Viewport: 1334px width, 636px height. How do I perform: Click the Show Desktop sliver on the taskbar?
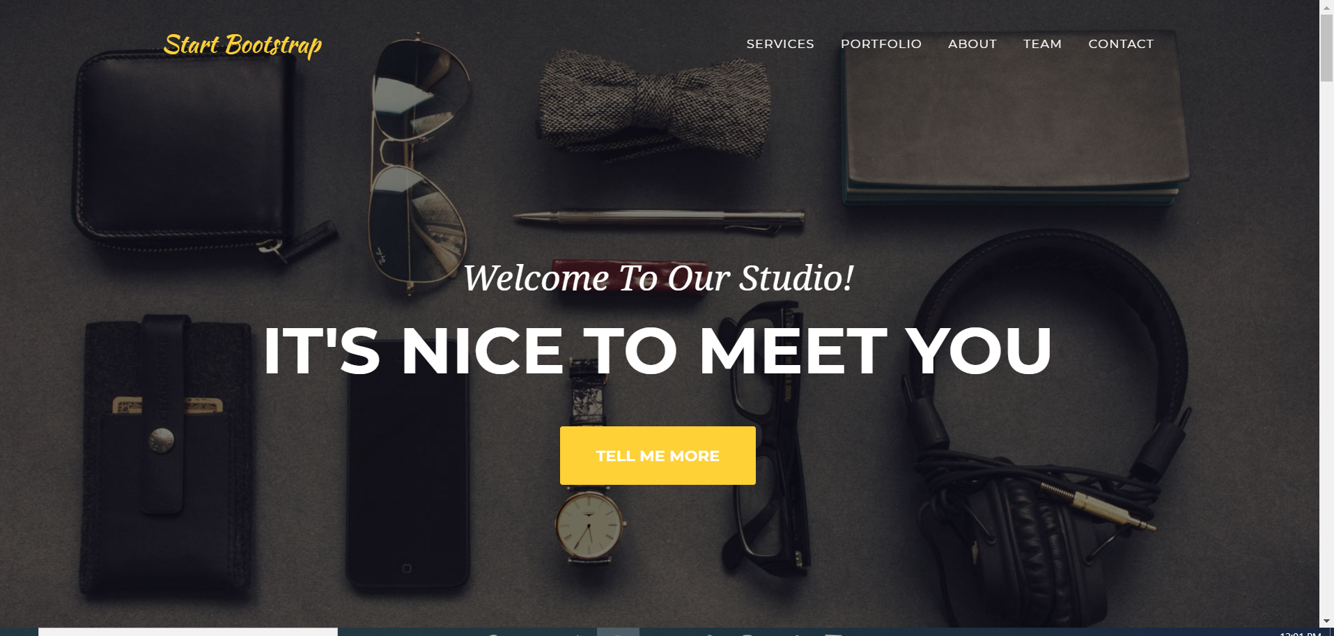point(1331,632)
